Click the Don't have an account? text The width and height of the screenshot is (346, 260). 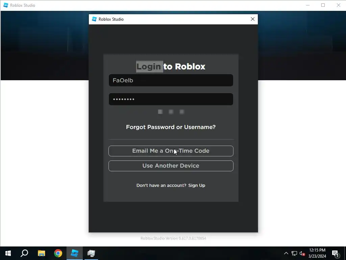[x=161, y=185]
